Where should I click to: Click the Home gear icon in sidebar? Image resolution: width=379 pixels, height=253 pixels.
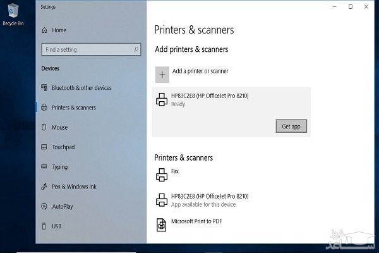[x=44, y=30]
